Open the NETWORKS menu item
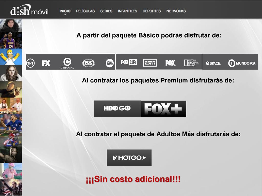Screen dimensions: 262x196 [x=176, y=11]
